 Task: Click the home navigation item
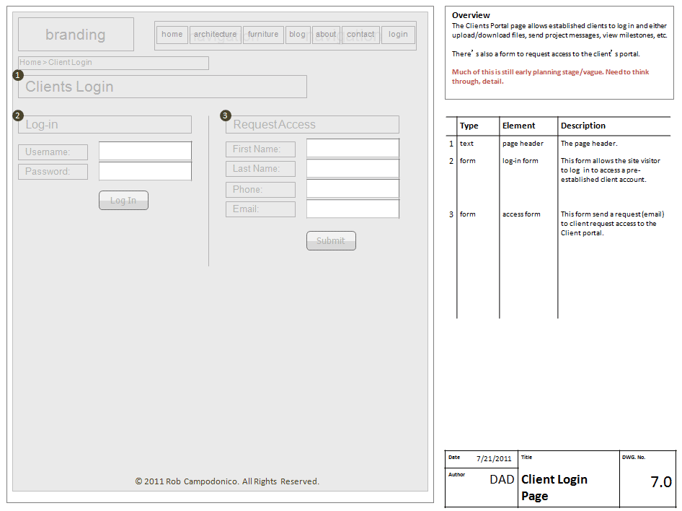172,35
